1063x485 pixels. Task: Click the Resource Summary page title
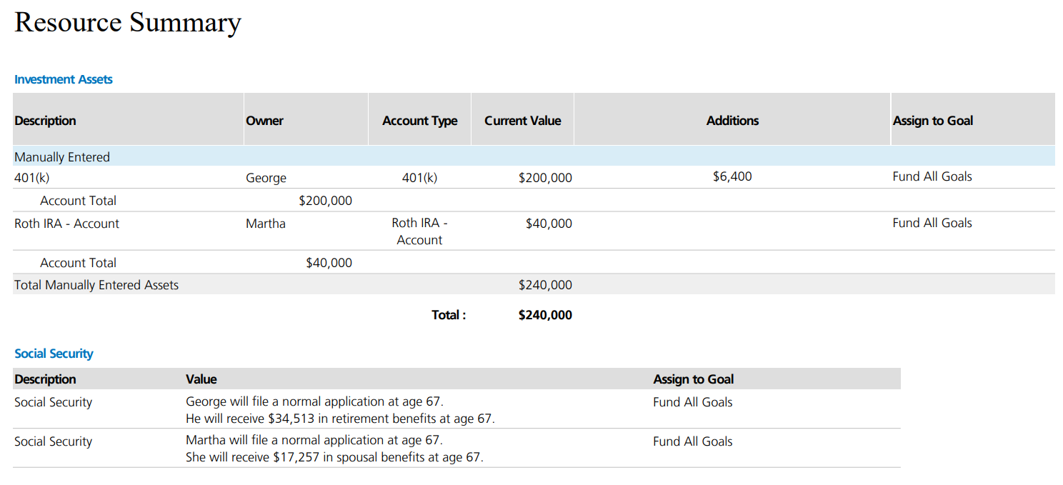[x=128, y=23]
